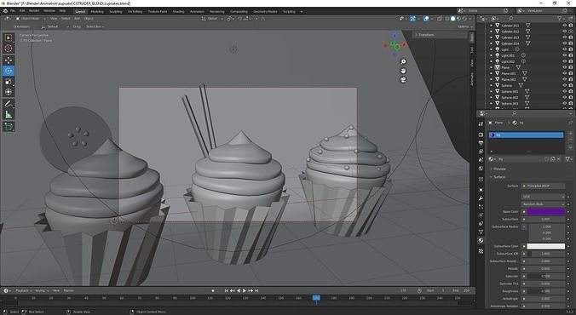This screenshot has width=576, height=315.
Task: Switch to the Modeling workspace tab
Action: (97, 11)
